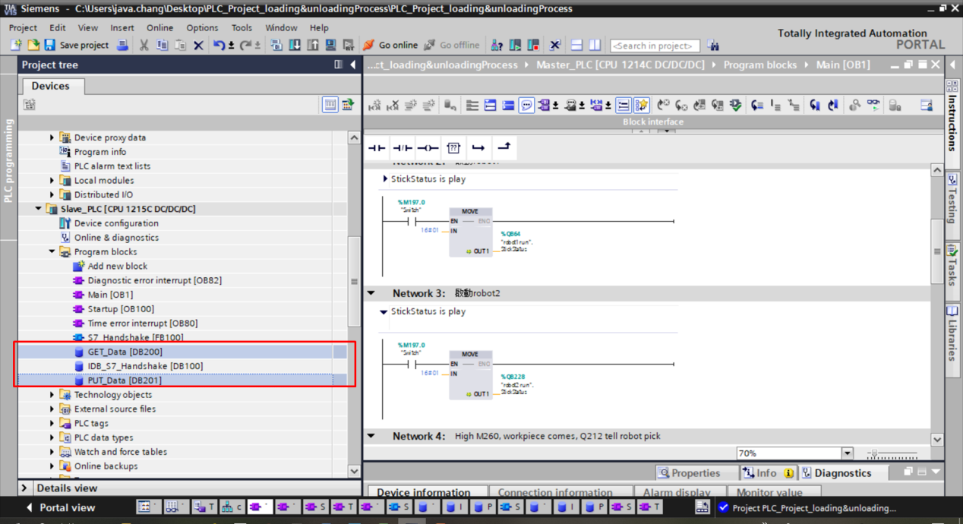The width and height of the screenshot is (963, 524).
Task: Open the Options menu
Action: pyautogui.click(x=202, y=27)
